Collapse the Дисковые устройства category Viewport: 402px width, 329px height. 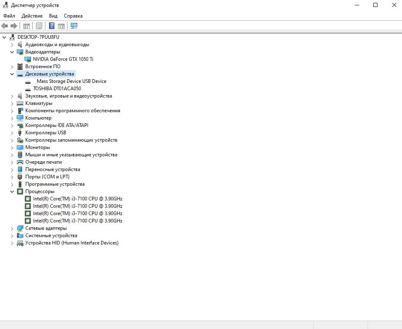[12, 74]
